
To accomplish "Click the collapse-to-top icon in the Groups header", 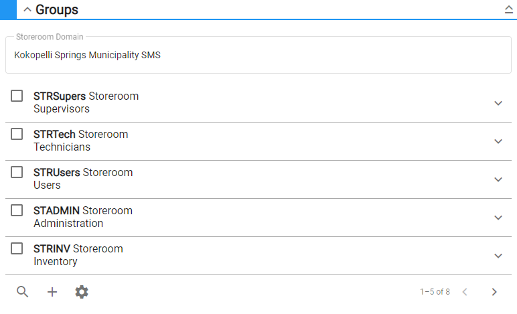I will (509, 9).
